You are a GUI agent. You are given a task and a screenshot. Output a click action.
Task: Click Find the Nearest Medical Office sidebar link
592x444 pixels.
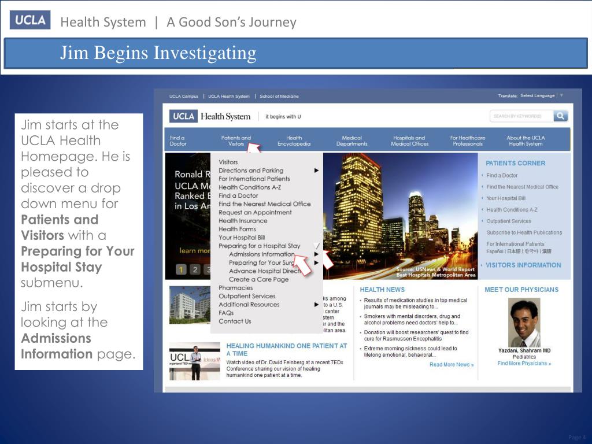click(522, 187)
